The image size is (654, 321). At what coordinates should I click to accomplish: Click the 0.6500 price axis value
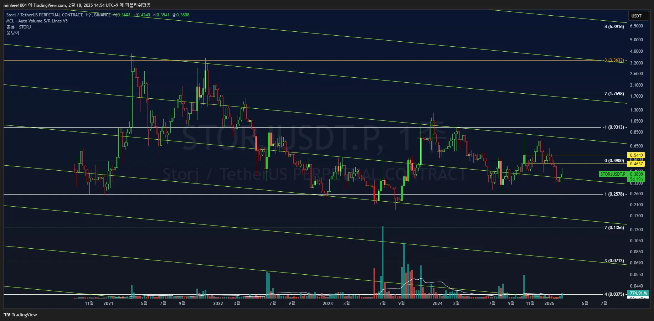tap(637, 146)
